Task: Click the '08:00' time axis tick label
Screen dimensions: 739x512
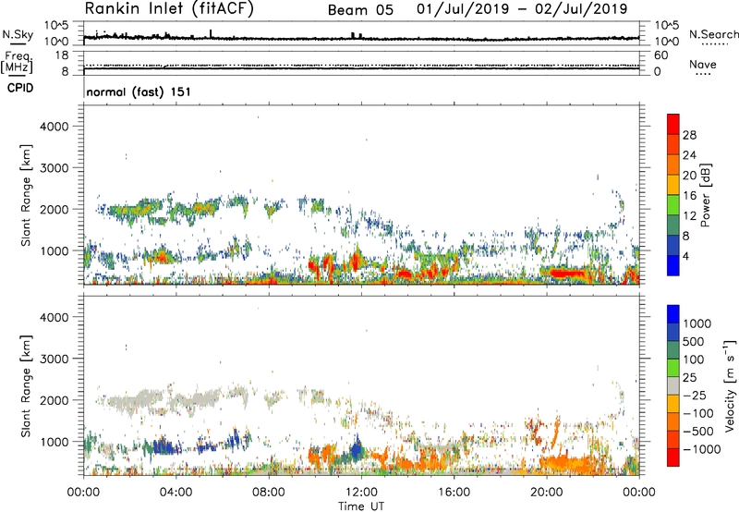Action: tap(269, 493)
